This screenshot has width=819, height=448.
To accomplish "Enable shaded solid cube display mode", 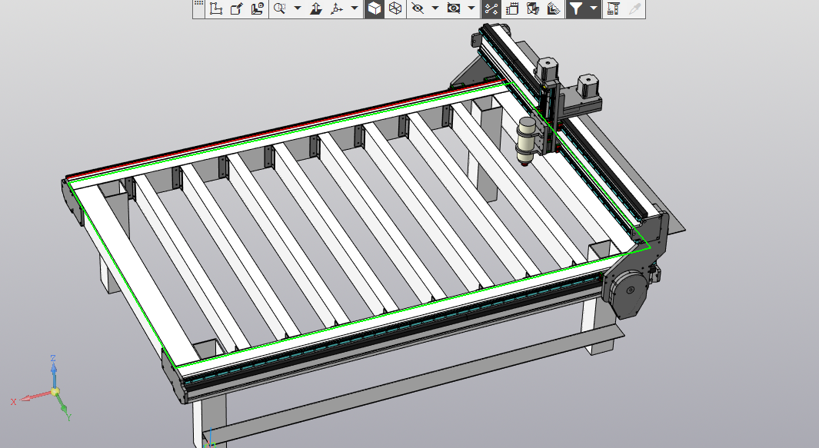I will point(374,8).
